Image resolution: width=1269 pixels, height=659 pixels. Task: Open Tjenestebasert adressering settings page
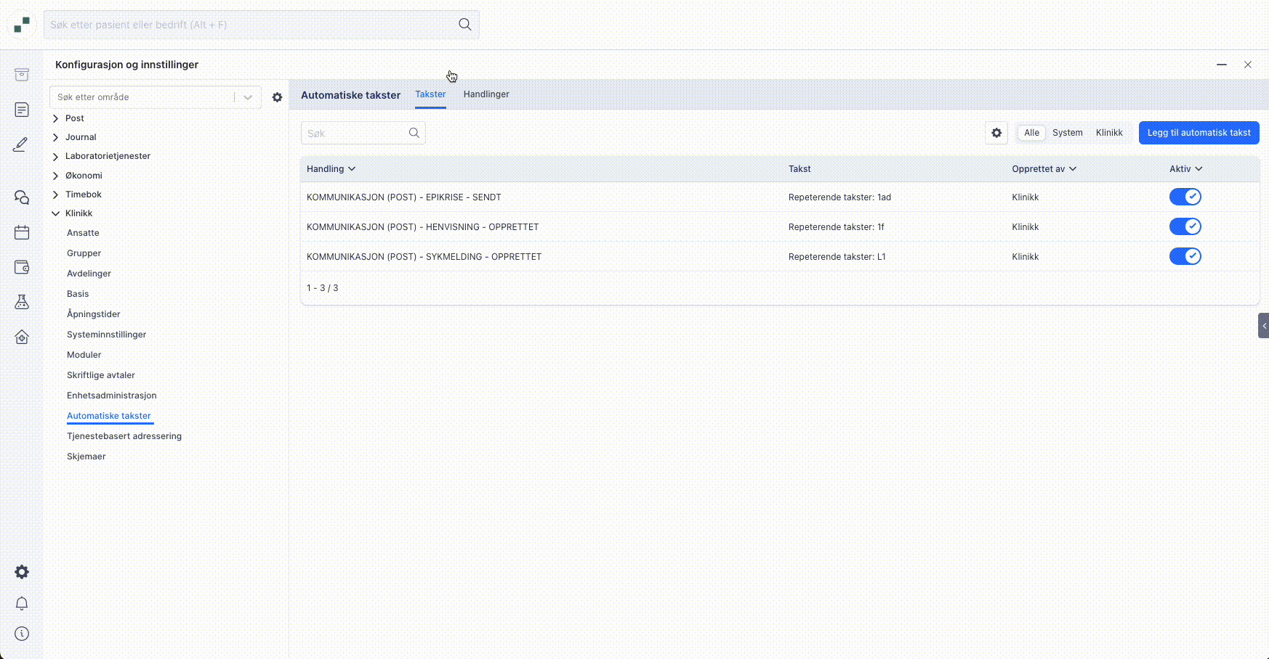pos(124,436)
